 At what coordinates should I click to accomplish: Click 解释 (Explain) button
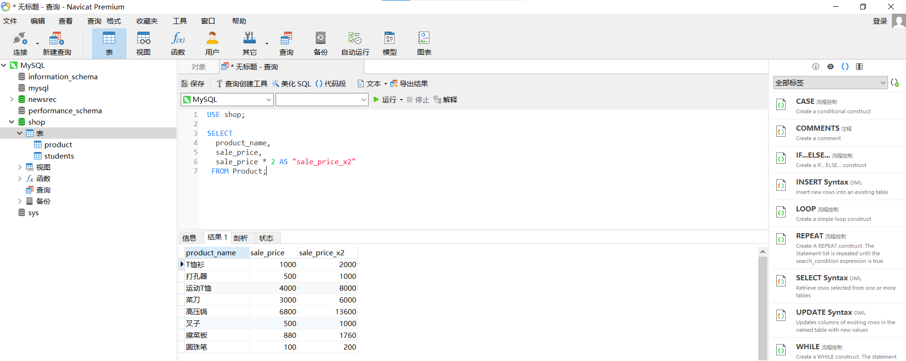tap(445, 100)
